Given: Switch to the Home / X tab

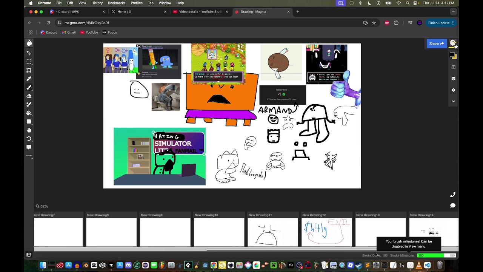Looking at the screenshot, I should click(x=138, y=12).
